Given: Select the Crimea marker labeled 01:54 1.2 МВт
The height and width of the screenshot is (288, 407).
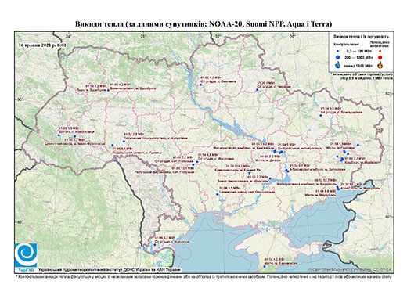Looking at the screenshot, I should tap(265, 266).
